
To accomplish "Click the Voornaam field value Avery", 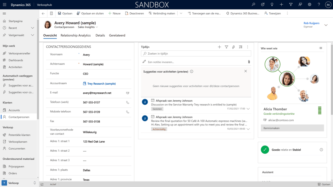I will [86, 55].
